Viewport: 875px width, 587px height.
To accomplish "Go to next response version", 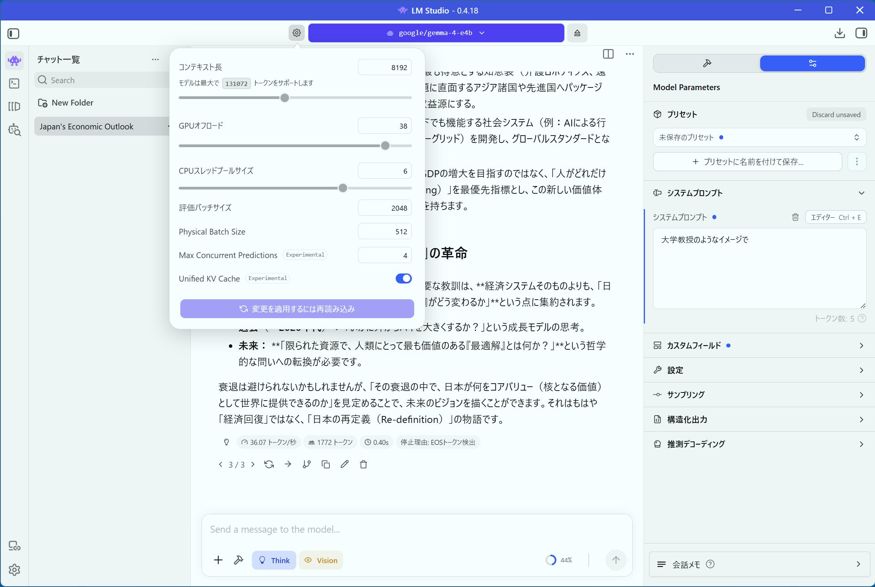I will click(253, 464).
